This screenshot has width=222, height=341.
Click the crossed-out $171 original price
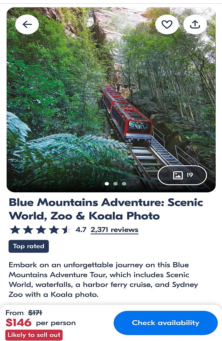(35, 313)
